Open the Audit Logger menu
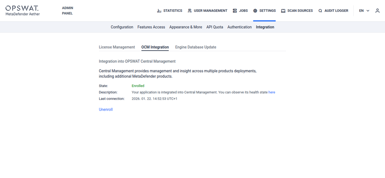385x178 pixels. (x=333, y=11)
